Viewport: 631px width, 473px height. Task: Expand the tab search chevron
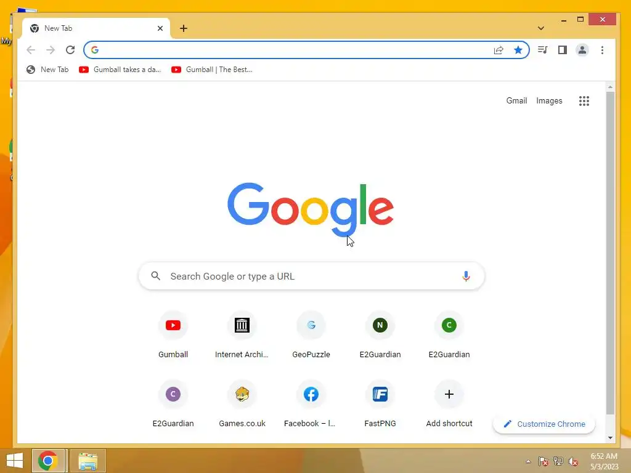[x=541, y=28]
